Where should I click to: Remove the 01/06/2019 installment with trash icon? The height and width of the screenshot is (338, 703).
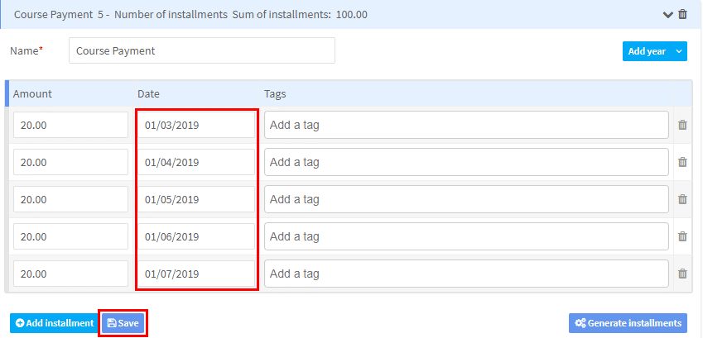pyautogui.click(x=682, y=236)
